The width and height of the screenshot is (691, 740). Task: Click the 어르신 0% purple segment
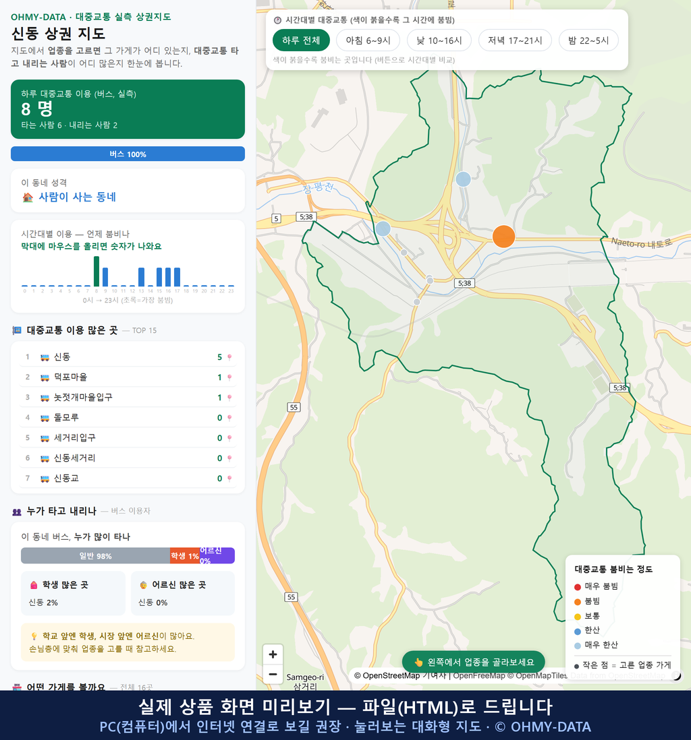pos(217,556)
